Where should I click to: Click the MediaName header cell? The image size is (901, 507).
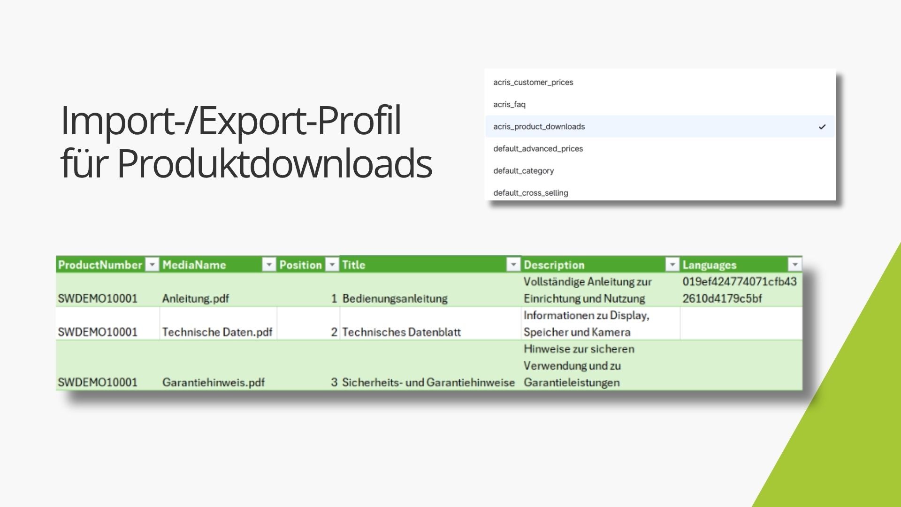tap(218, 265)
